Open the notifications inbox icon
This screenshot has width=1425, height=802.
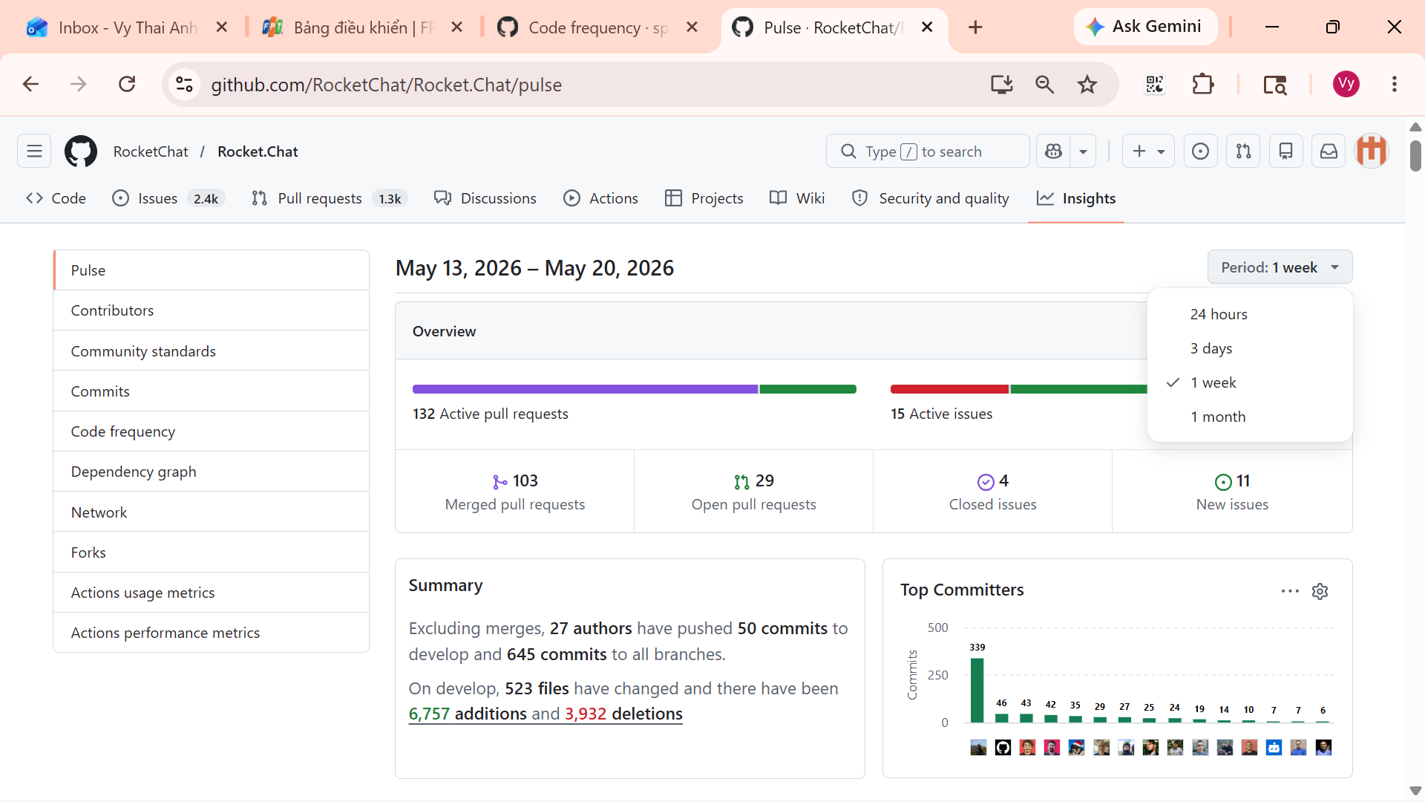click(1329, 151)
